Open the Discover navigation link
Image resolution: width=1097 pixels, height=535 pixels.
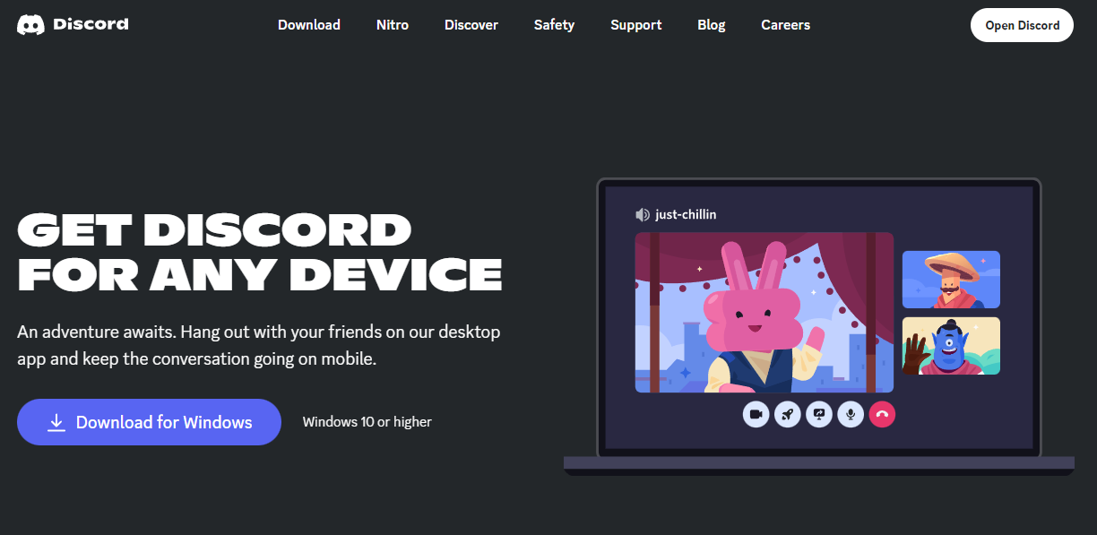tap(471, 25)
